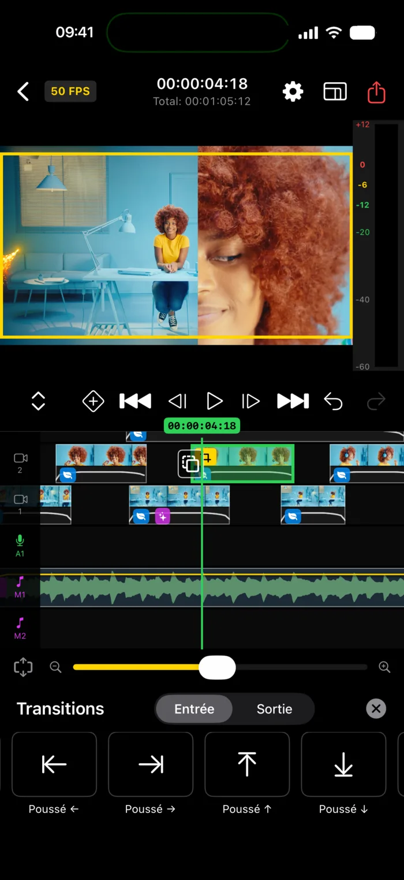Tap the Total: 00:01:05:12 duration text
Screen dimensions: 404x880
coord(202,101)
